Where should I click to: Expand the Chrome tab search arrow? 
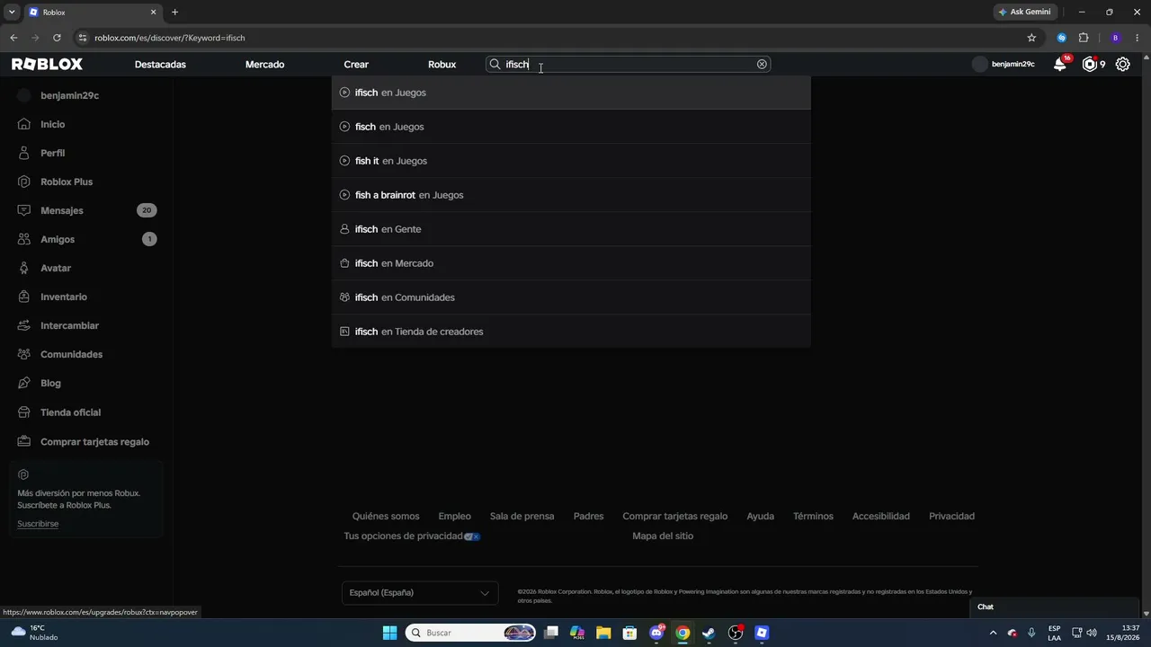click(12, 12)
